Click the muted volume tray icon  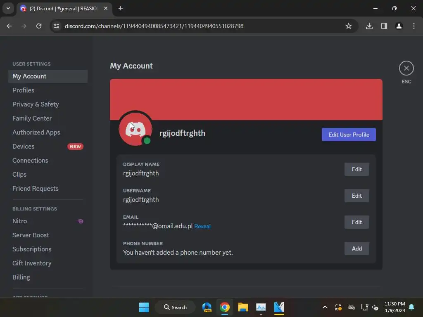(375, 307)
